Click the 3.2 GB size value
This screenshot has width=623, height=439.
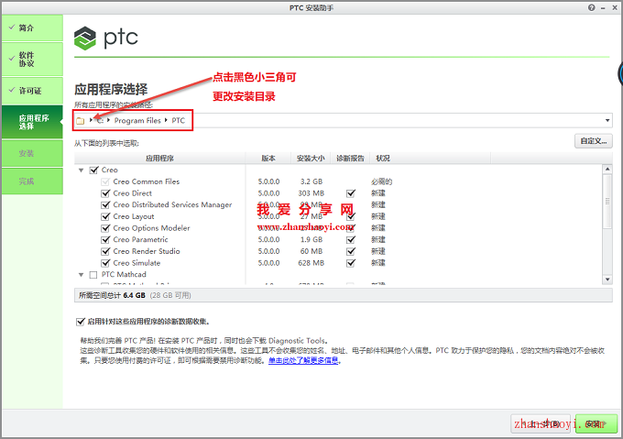(311, 181)
